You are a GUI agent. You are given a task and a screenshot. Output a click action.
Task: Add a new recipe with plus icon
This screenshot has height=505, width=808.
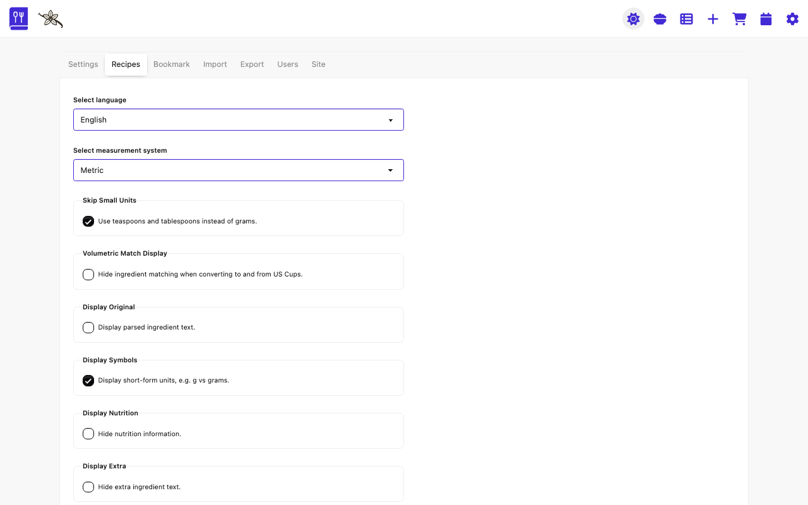click(713, 19)
